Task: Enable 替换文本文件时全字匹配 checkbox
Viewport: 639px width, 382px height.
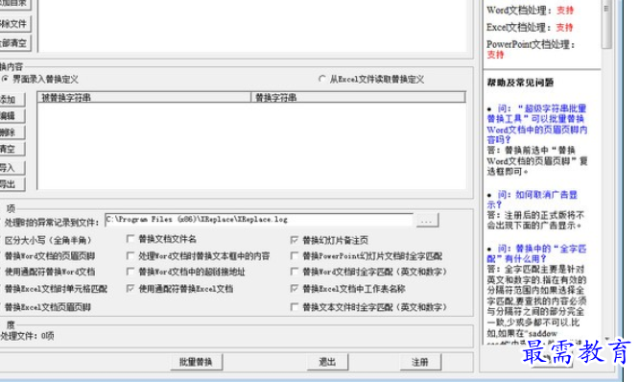Action: point(295,307)
